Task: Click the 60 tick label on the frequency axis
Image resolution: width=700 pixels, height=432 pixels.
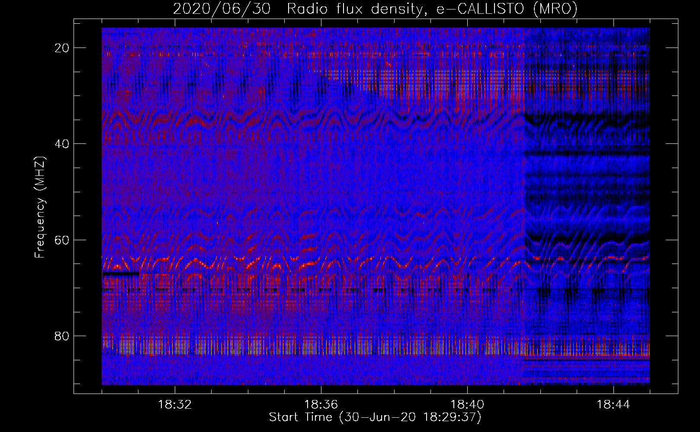Action: coord(62,240)
